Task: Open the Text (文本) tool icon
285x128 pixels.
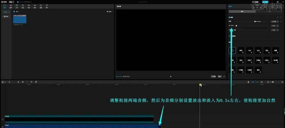Action: point(17,6)
